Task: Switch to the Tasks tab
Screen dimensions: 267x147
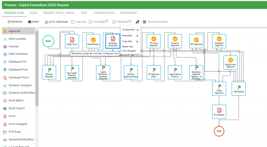Action: (34, 13)
